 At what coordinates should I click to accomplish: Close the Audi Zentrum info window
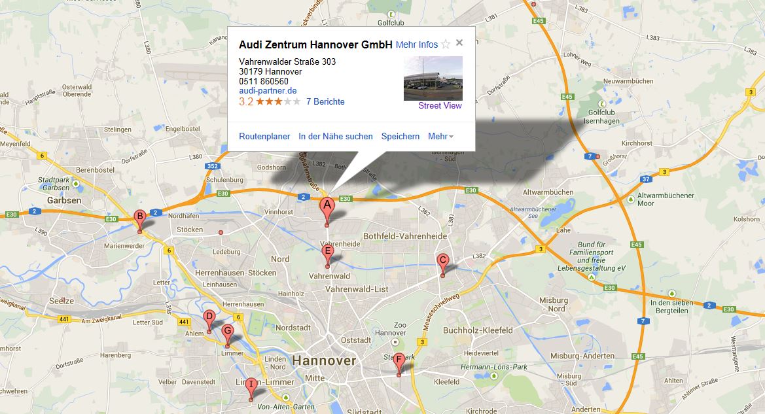(x=459, y=43)
